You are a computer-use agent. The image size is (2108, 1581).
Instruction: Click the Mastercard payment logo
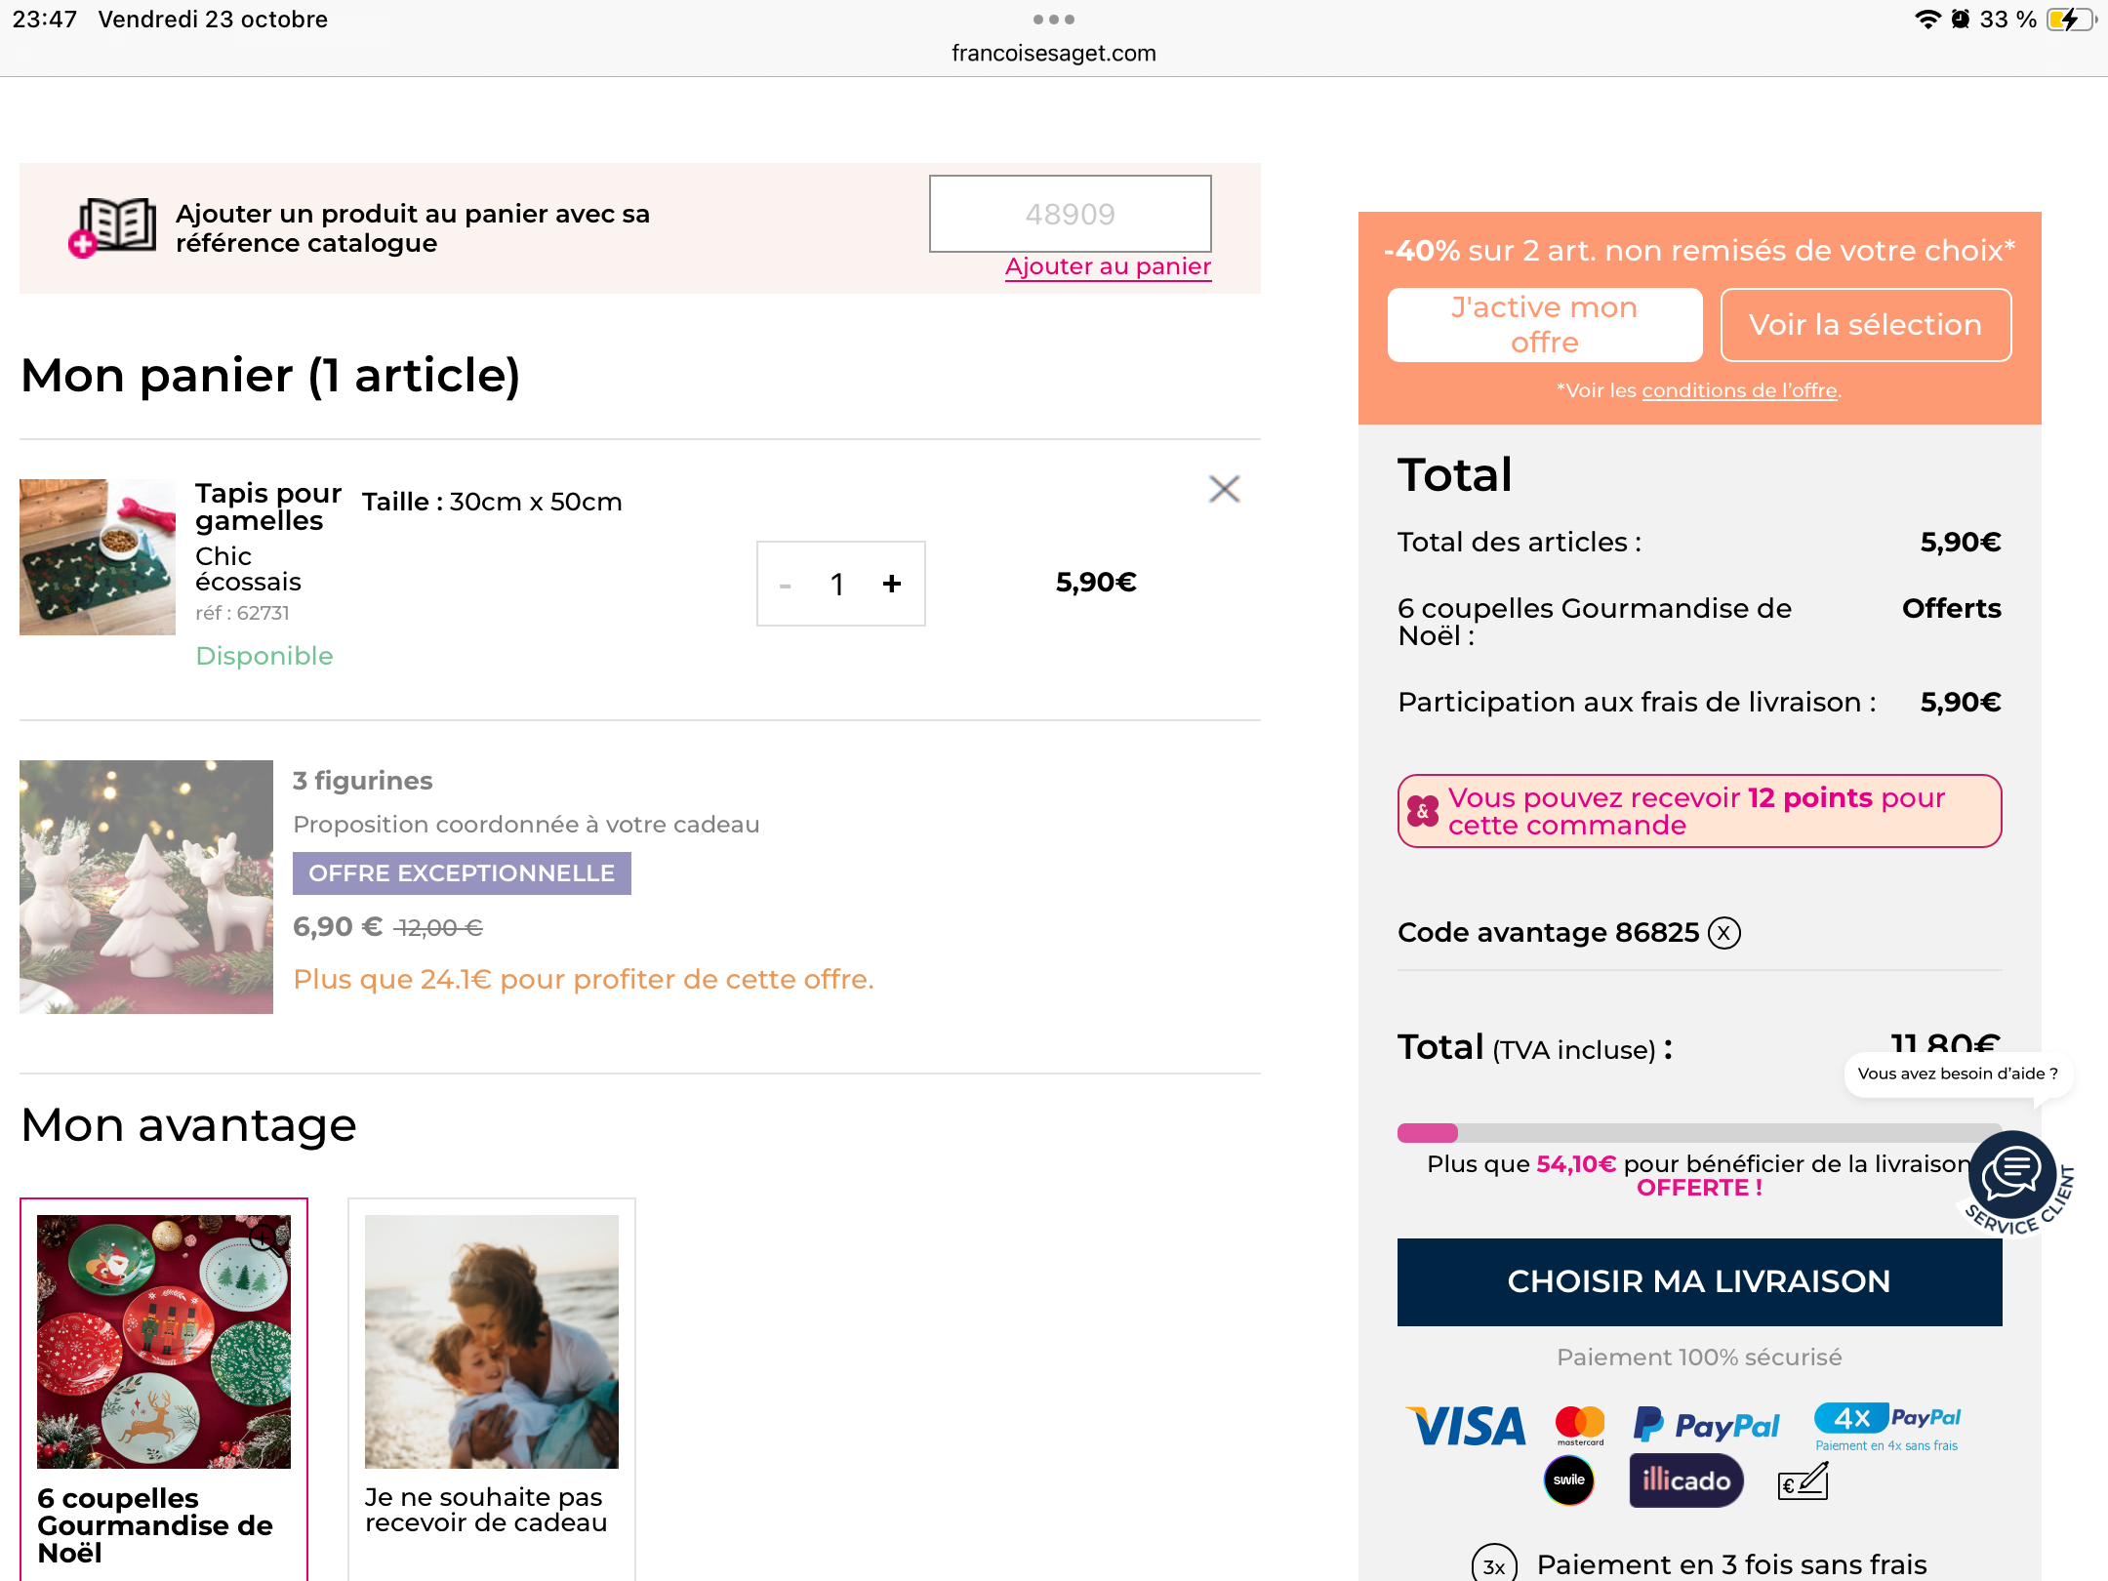(1580, 1426)
